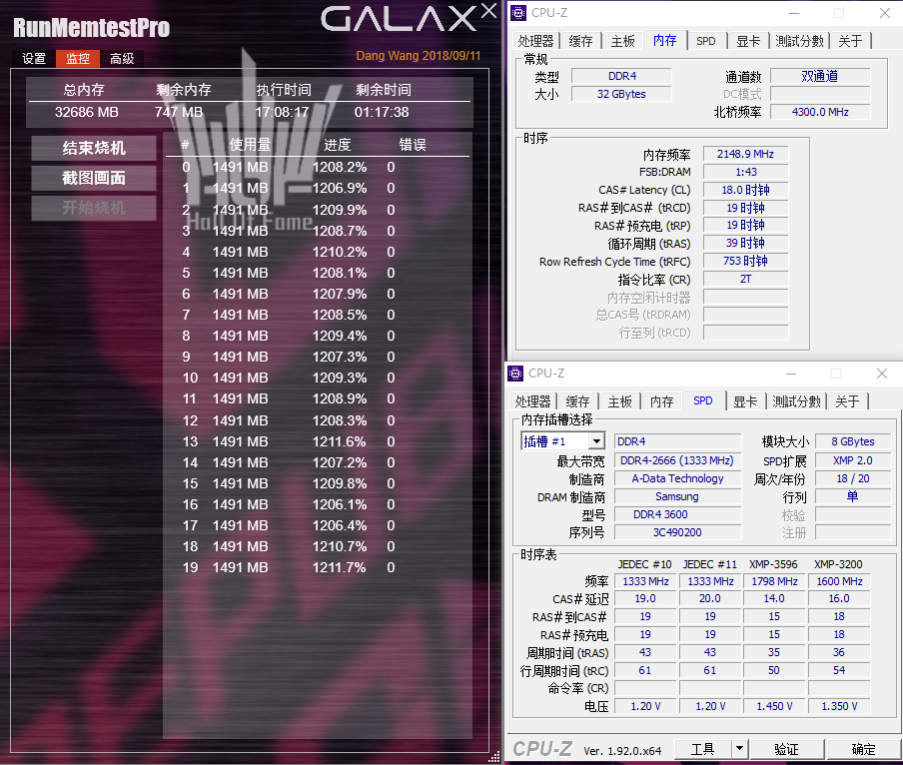This screenshot has height=765, width=903.
Task: Open 主板 tab in top CPU-Z window
Action: click(x=622, y=41)
